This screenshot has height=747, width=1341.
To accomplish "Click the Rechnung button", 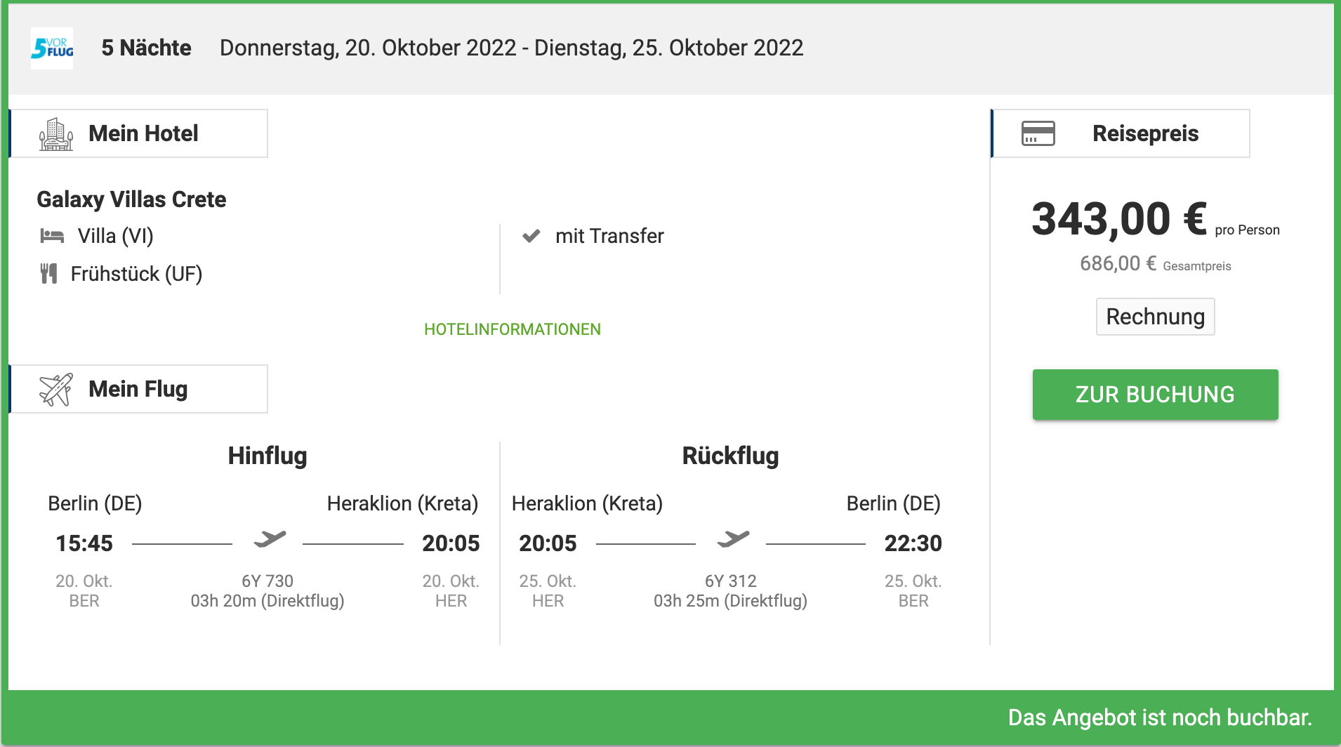I will coord(1155,317).
